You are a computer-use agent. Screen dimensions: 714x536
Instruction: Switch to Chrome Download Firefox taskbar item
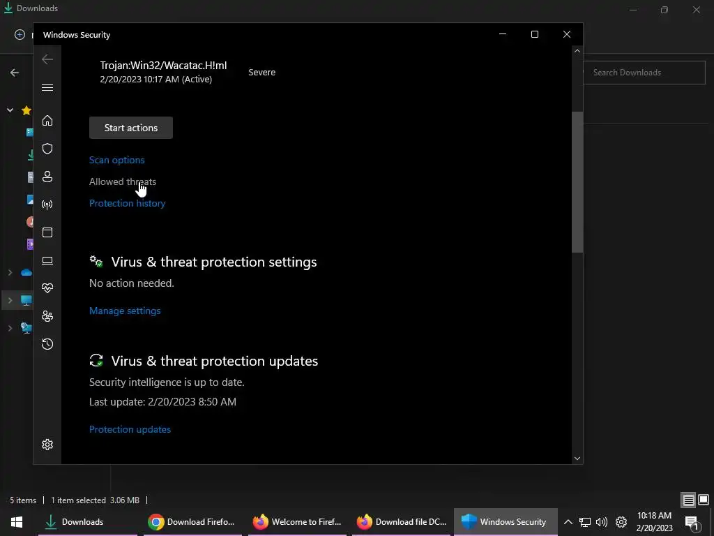[x=192, y=522]
